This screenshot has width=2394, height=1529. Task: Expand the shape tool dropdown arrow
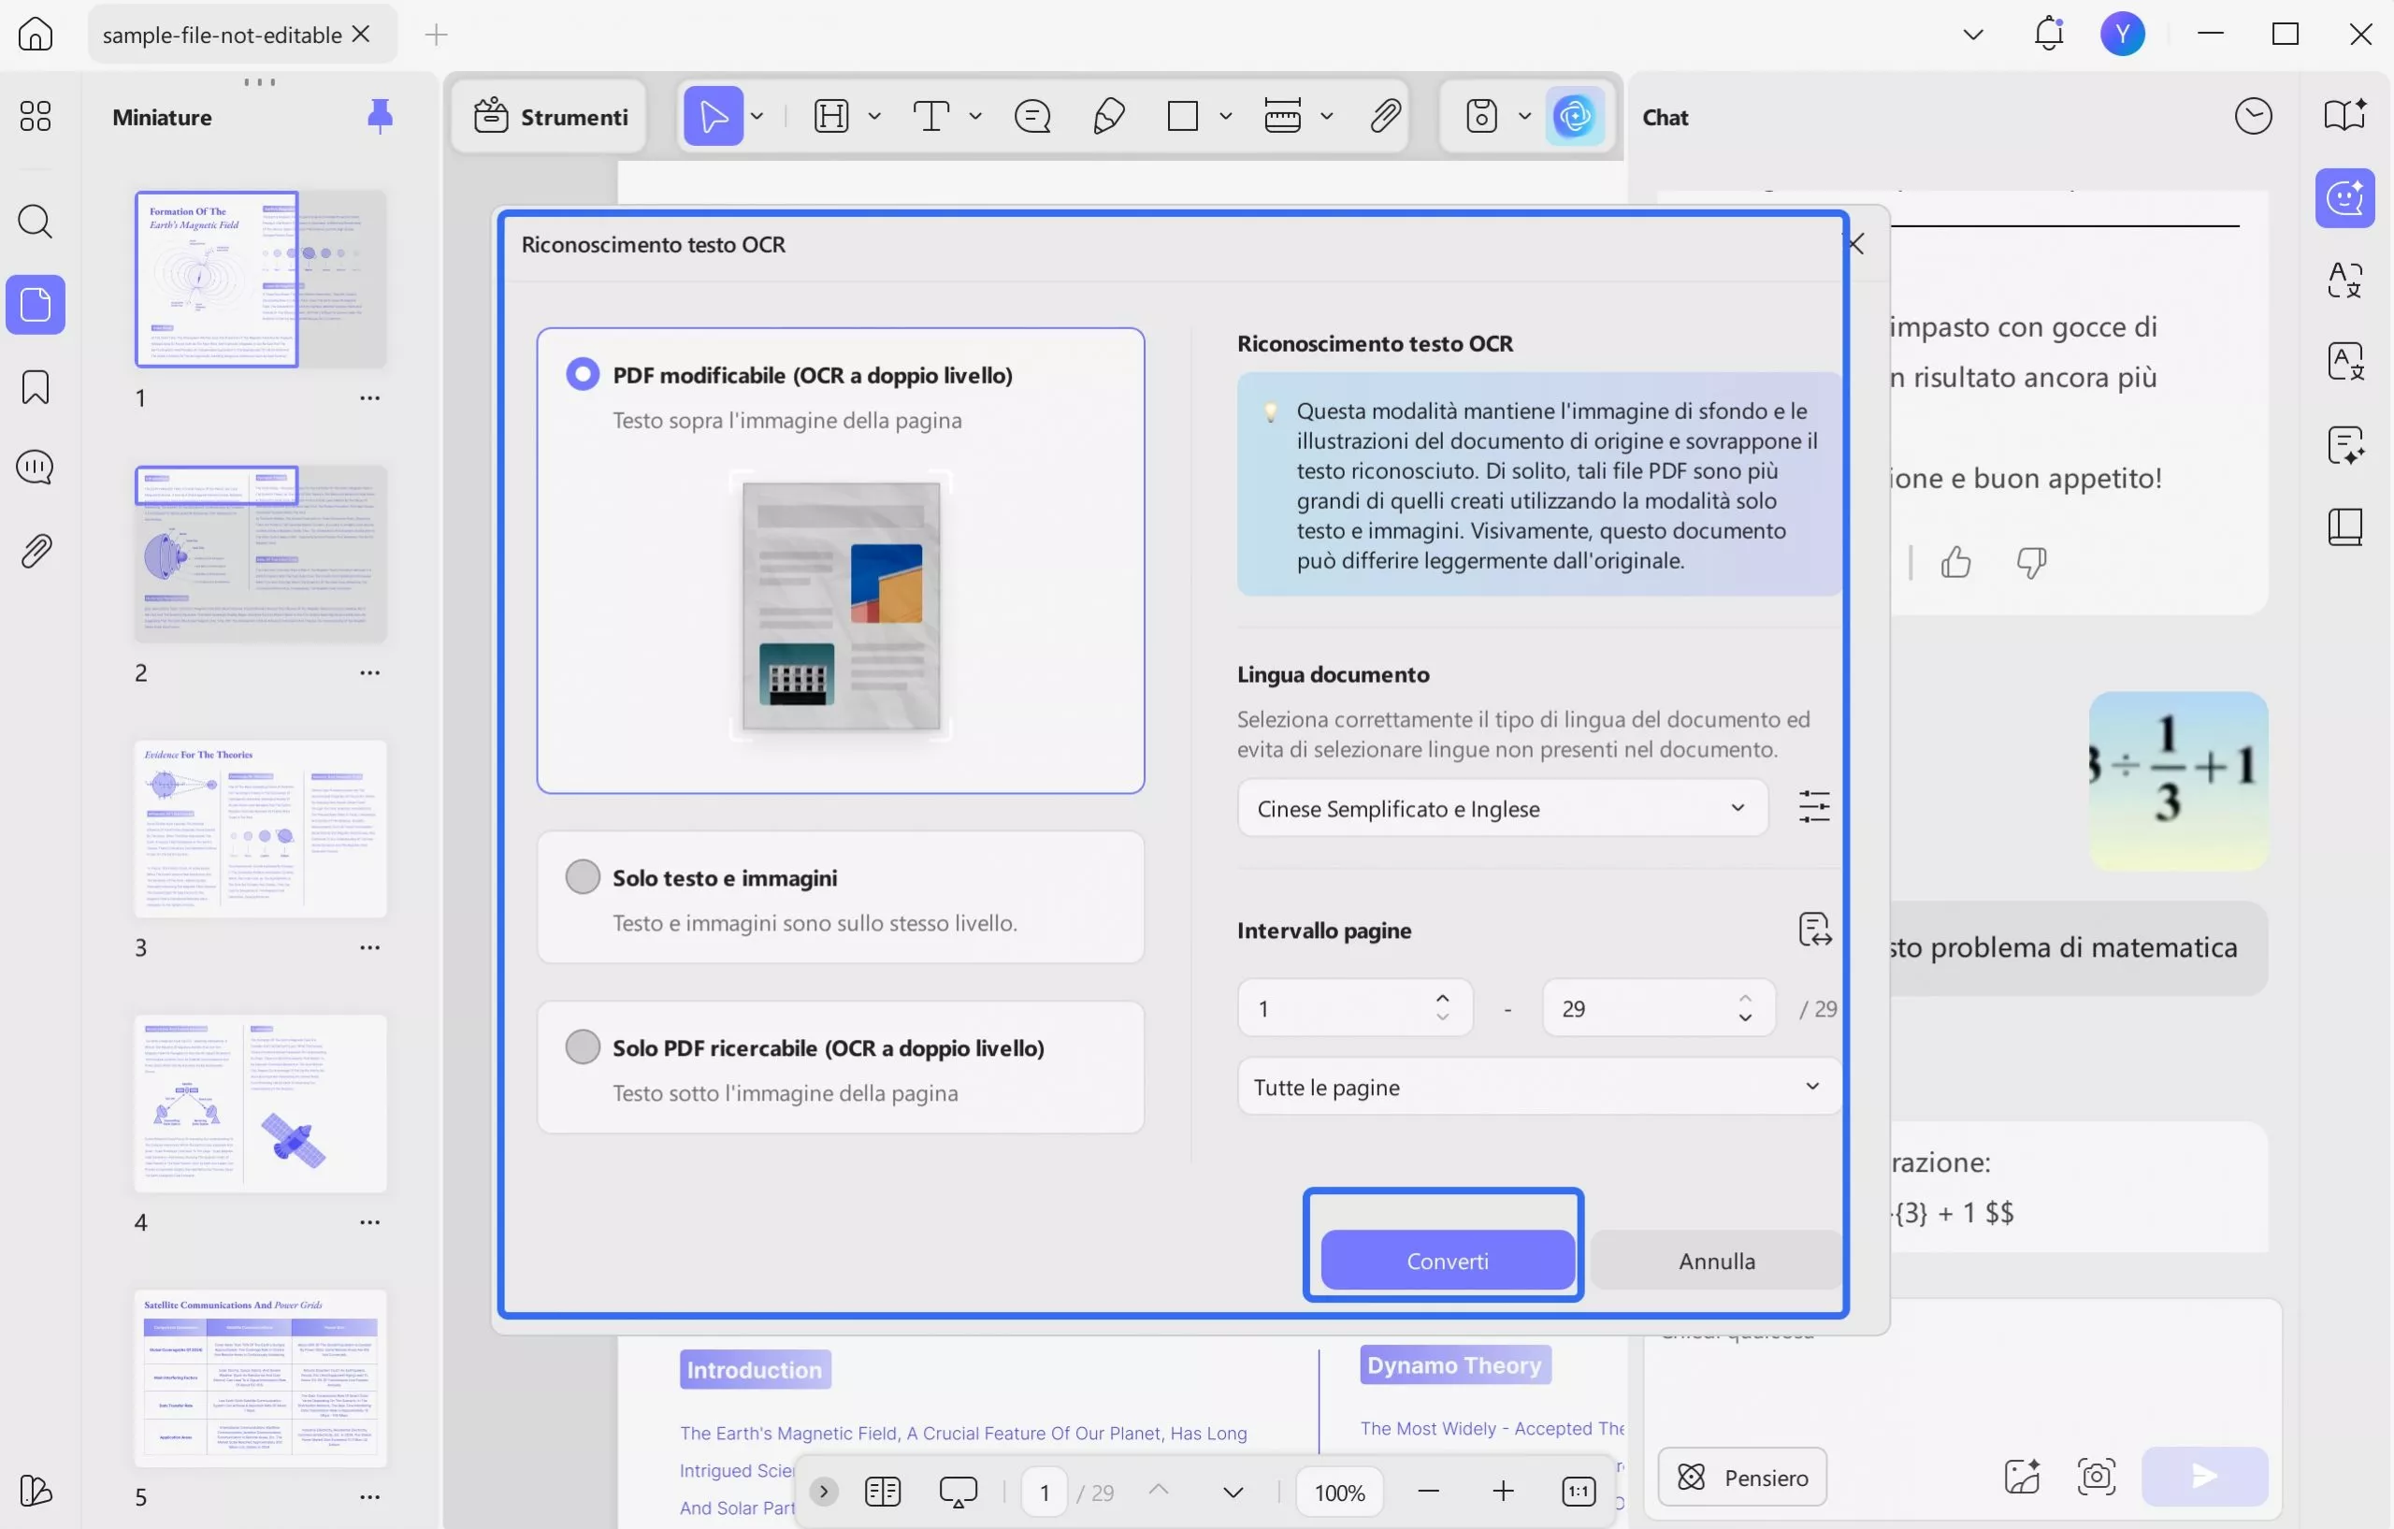point(1226,116)
